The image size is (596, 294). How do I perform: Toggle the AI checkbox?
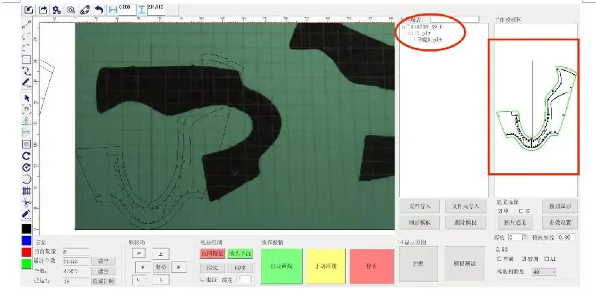coord(547,259)
